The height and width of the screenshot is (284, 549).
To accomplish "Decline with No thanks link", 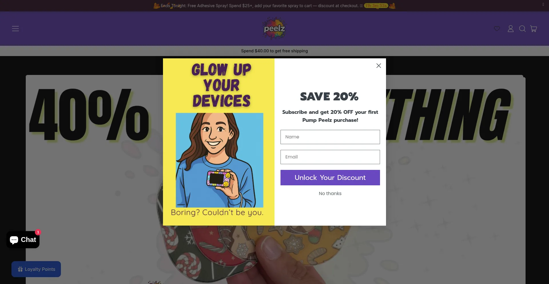I will click(x=330, y=194).
